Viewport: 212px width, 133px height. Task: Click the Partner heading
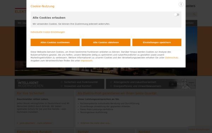pos(83,132)
